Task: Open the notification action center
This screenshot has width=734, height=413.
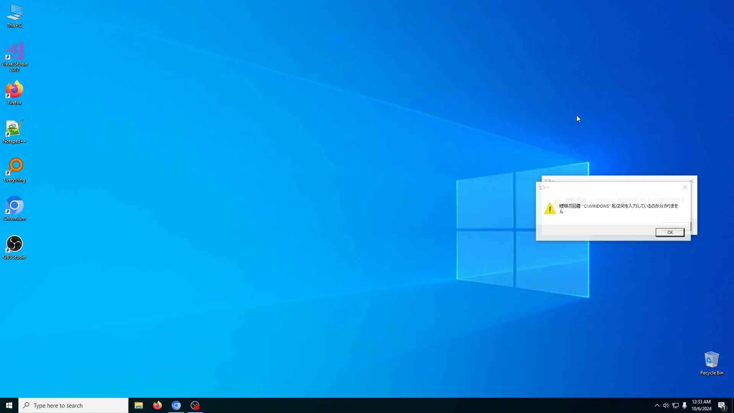Action: point(722,405)
